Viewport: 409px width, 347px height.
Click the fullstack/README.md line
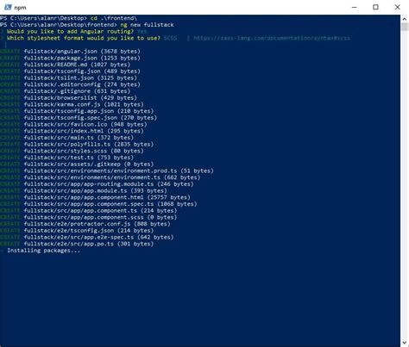[66, 65]
